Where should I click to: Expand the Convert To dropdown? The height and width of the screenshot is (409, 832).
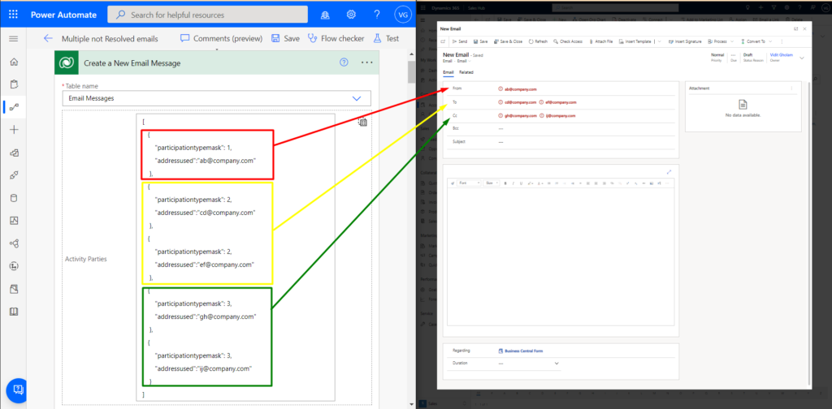coord(769,41)
